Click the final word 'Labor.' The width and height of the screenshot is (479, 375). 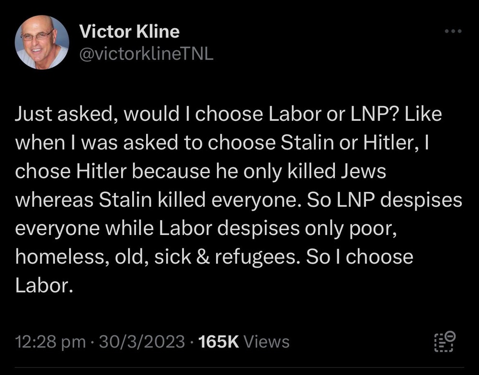44,285
